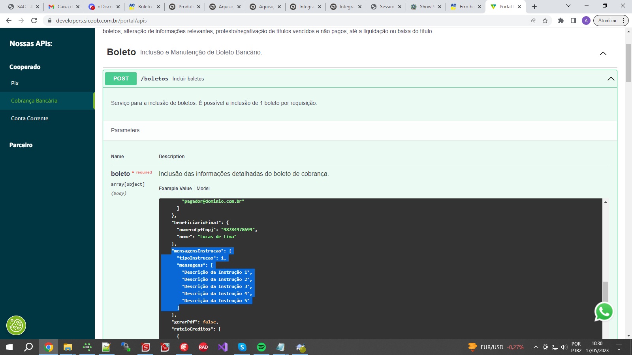Switch to the 'ShowP' browser tab
Image resolution: width=632 pixels, height=355 pixels.
point(426,7)
